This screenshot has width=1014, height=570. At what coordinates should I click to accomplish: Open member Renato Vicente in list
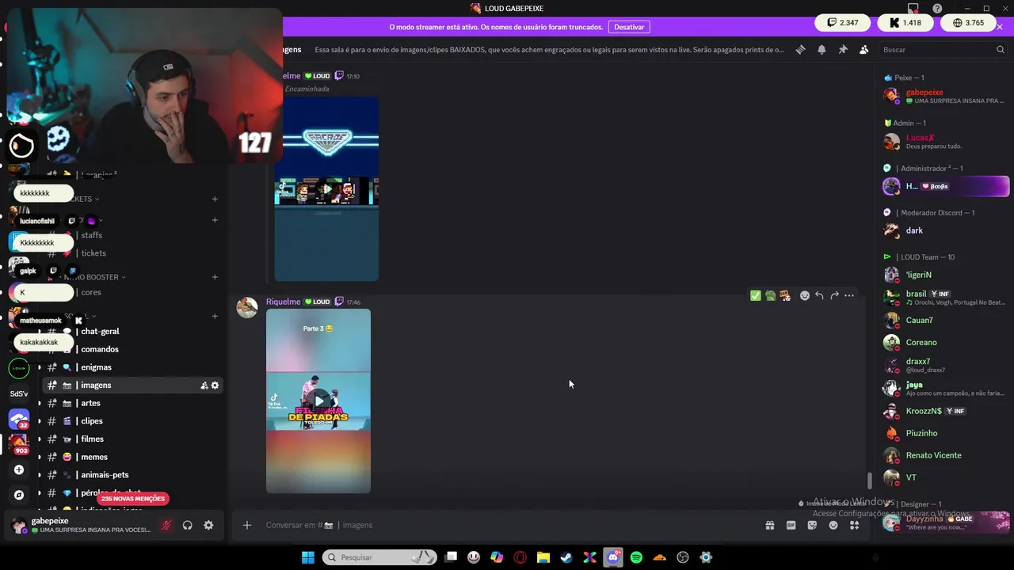946,455
